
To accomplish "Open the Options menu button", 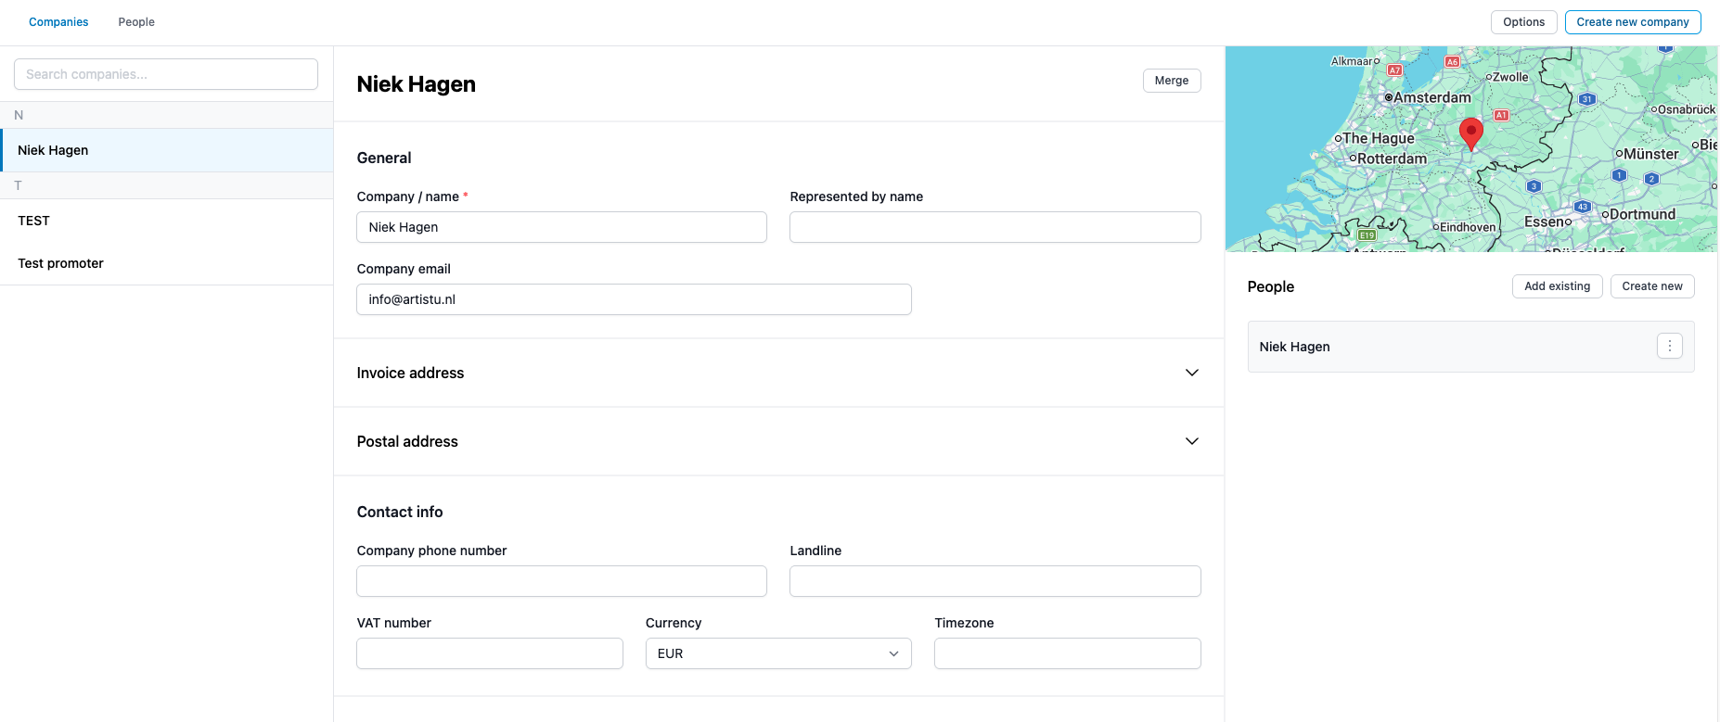I will click(1523, 22).
